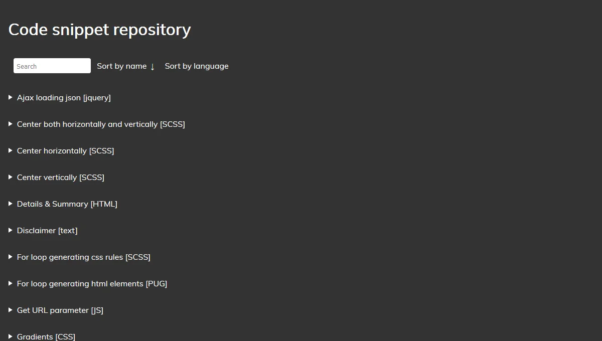
Task: Expand the "Center vertically" snippet
Action: coord(60,178)
